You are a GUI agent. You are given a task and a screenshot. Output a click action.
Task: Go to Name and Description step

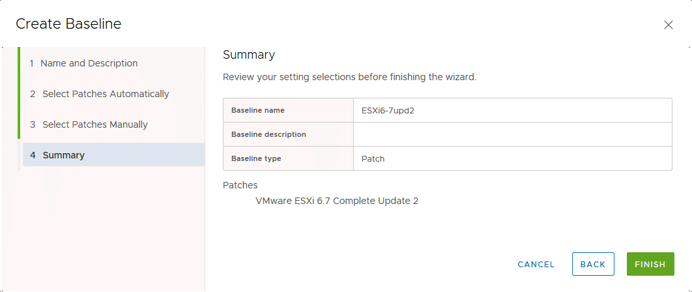[x=89, y=63]
